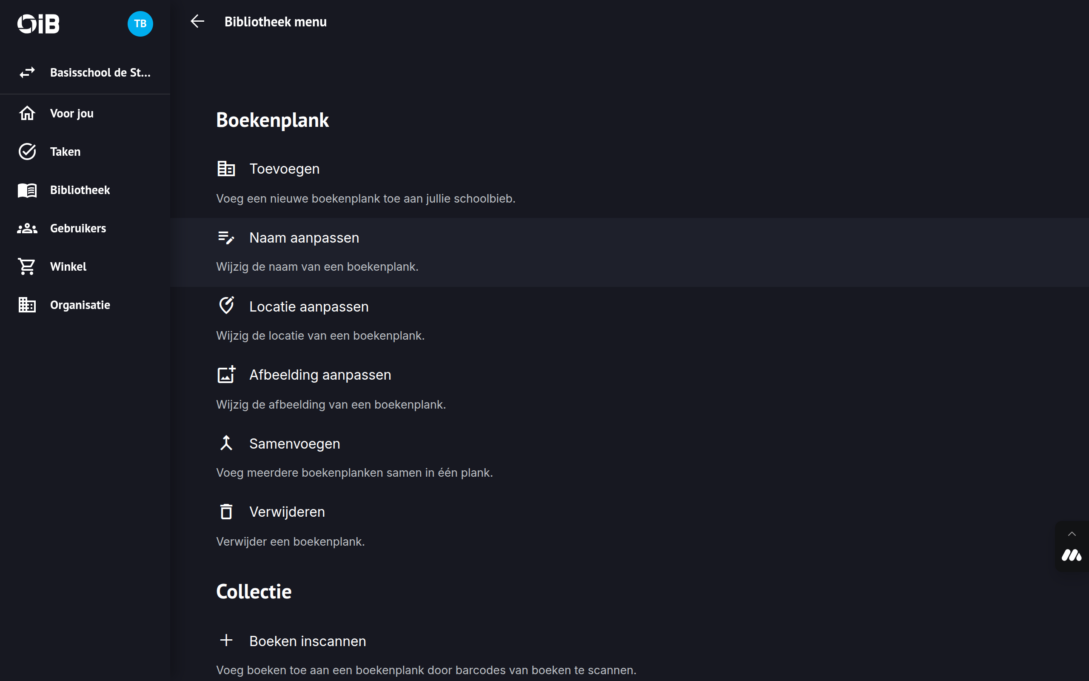
Task: Click the plus icon for Boeken inscannen
Action: point(226,640)
